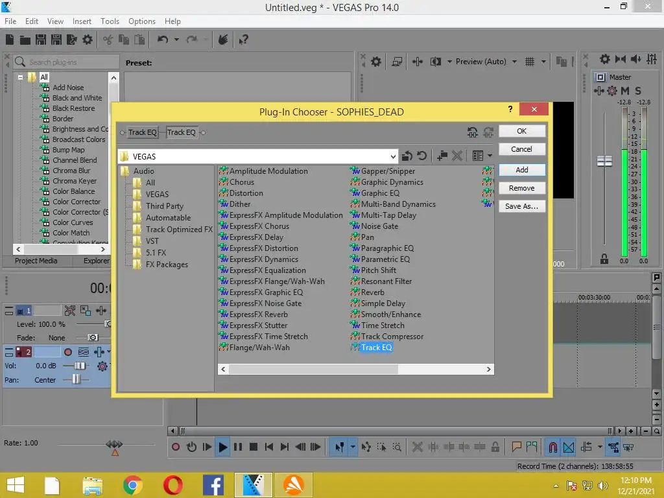Open Chrome from the Windows taskbar
The image size is (664, 498).
click(132, 485)
